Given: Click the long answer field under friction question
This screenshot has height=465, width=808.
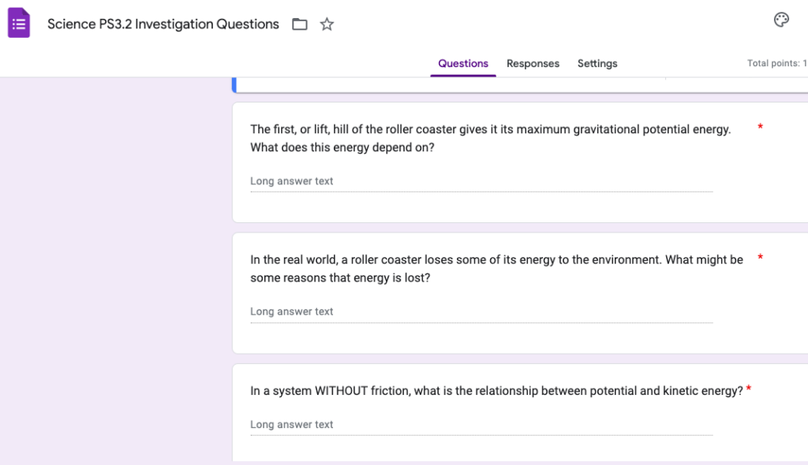Looking at the screenshot, I should tap(481, 425).
